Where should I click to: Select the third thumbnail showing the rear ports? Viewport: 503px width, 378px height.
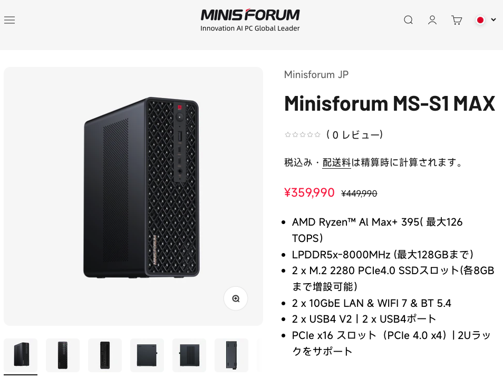point(105,355)
